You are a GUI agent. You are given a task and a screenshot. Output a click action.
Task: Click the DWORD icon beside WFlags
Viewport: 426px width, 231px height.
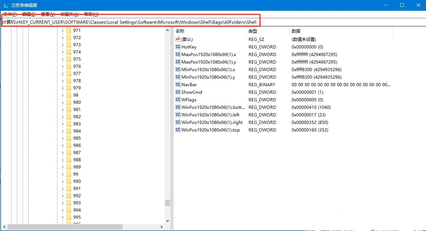(x=178, y=100)
